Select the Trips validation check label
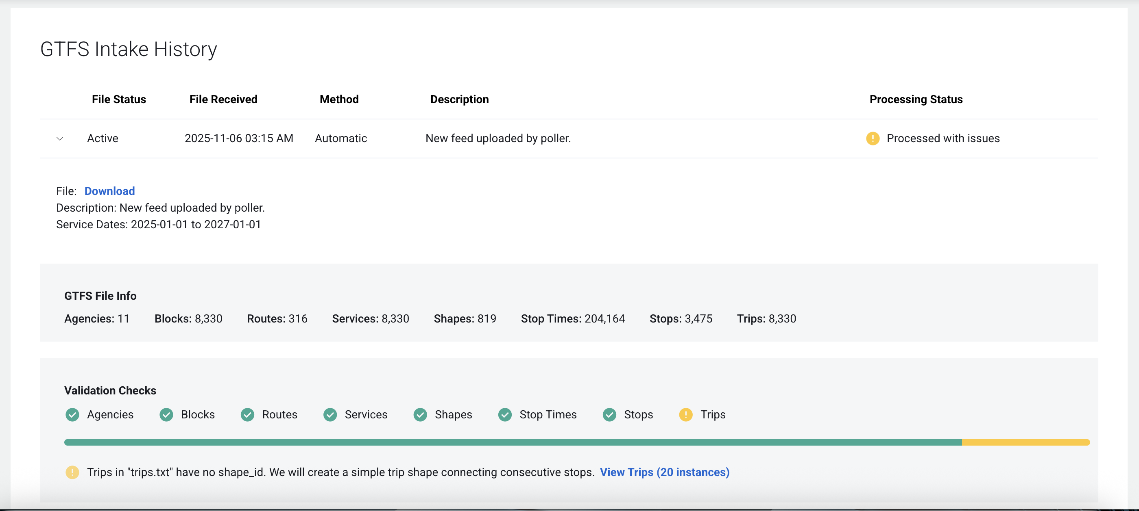The width and height of the screenshot is (1139, 511). (713, 415)
